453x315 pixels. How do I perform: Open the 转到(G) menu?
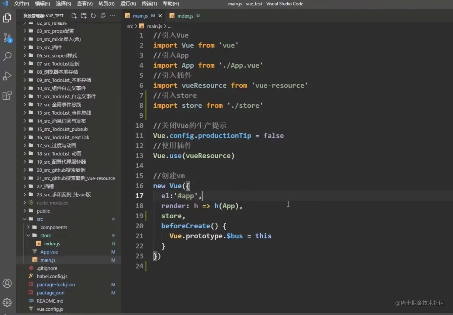coord(106,4)
